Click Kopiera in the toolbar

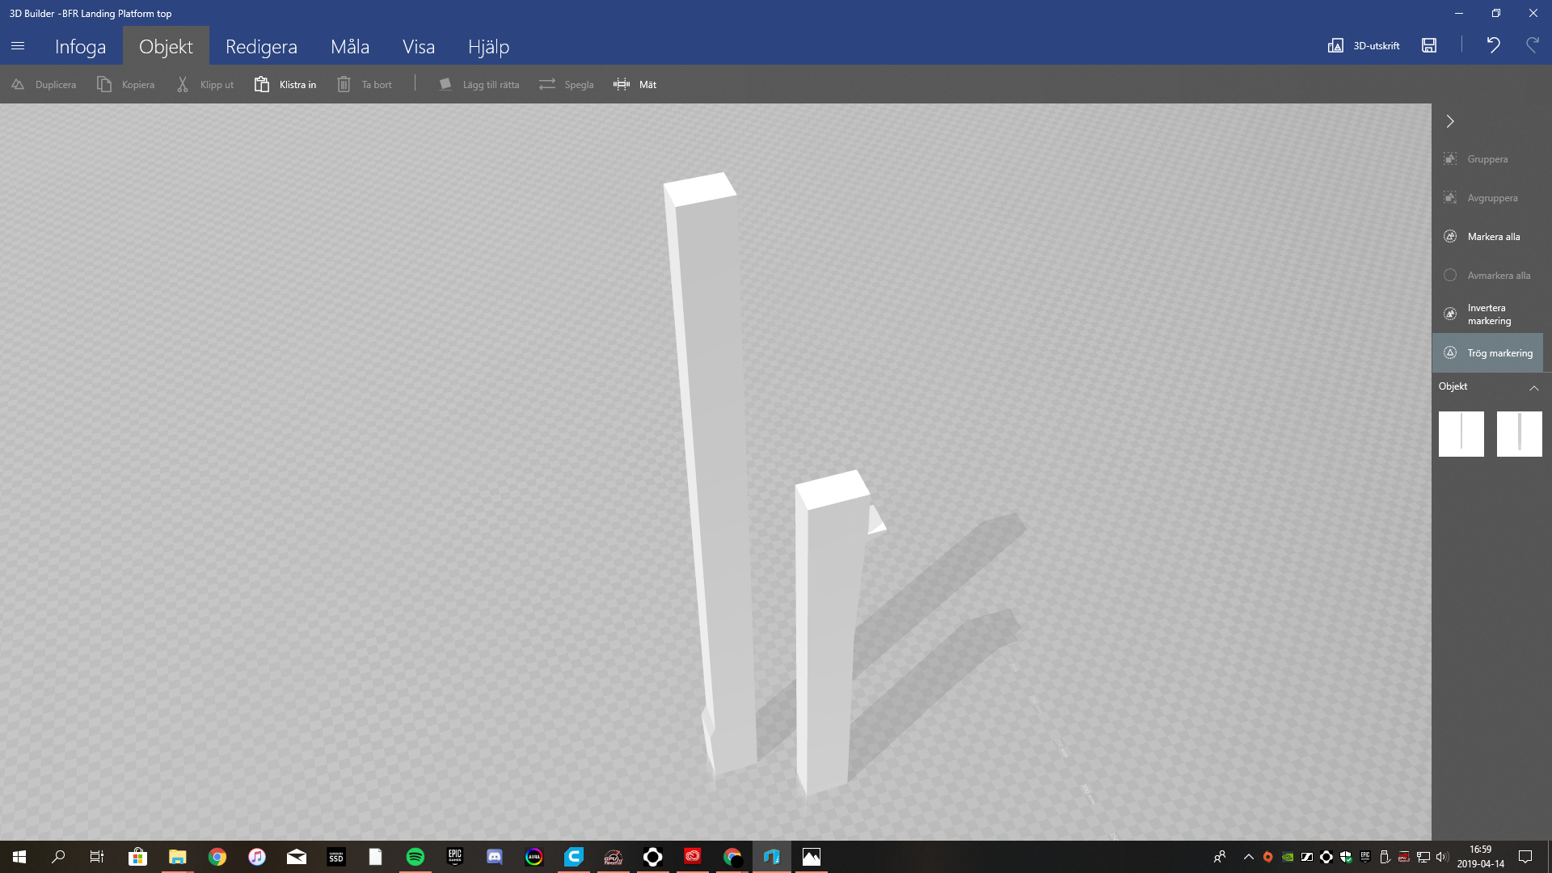click(x=125, y=84)
